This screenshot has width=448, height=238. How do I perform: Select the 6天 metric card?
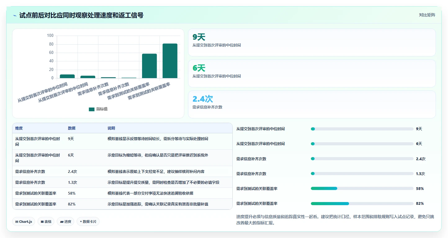[312, 73]
